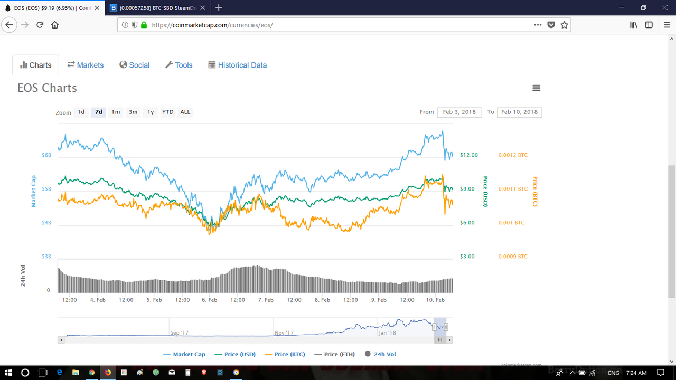Toggle 24h Vol series in legend

tap(380, 354)
